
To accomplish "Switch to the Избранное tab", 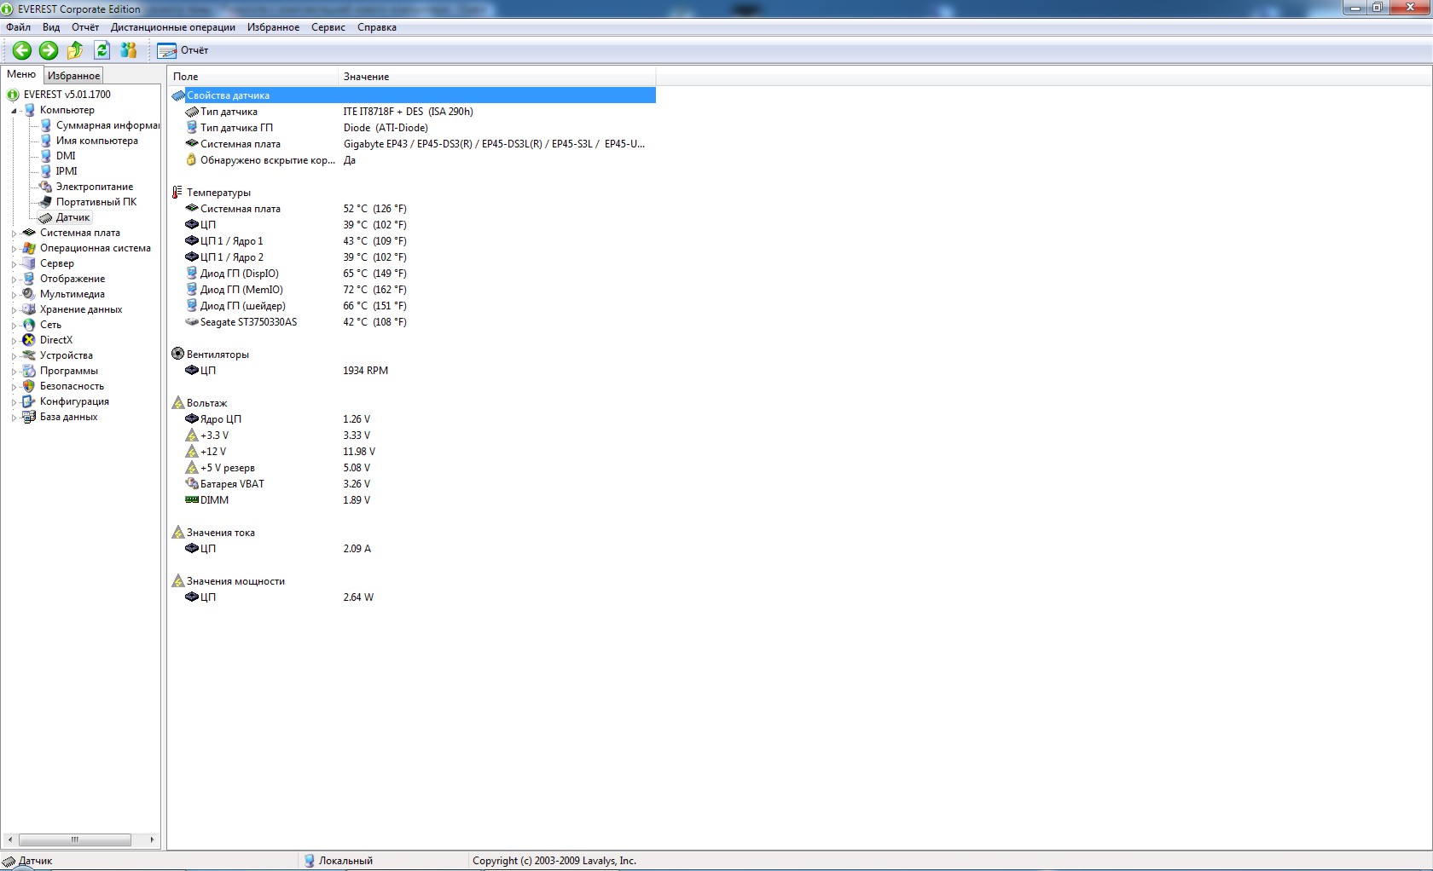I will tap(73, 76).
